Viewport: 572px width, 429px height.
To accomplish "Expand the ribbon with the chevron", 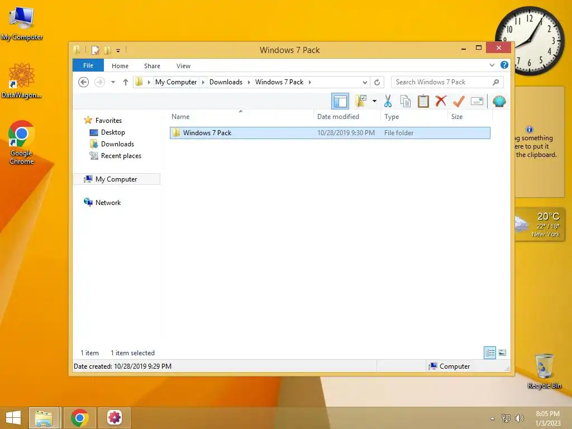I will tap(492, 65).
